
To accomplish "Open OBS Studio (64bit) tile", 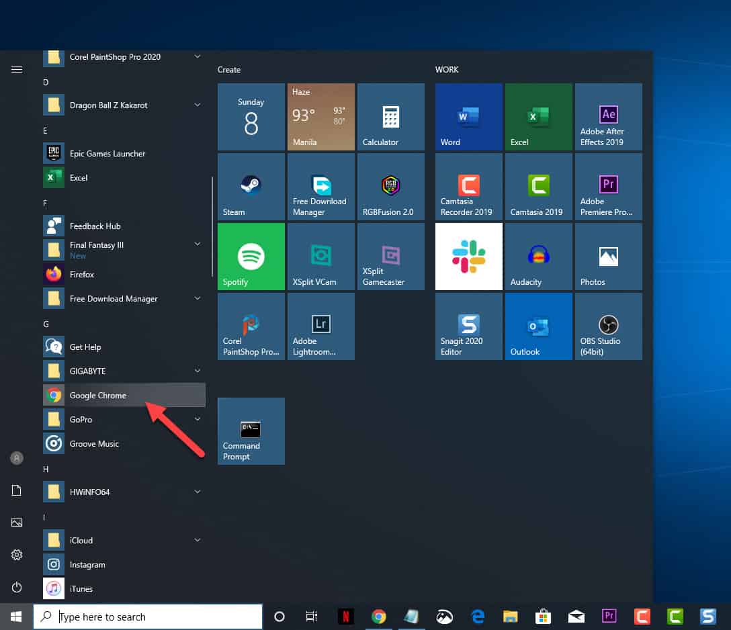I will 609,326.
